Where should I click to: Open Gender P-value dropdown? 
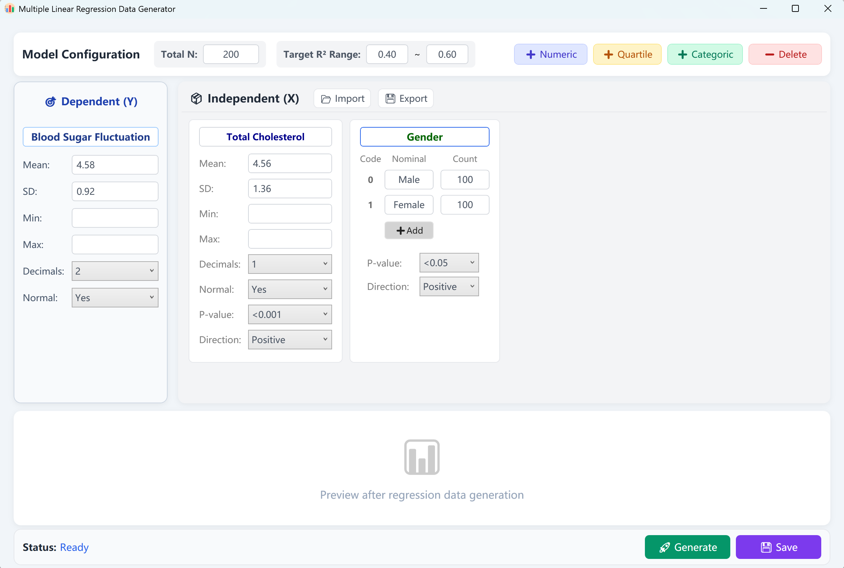449,263
